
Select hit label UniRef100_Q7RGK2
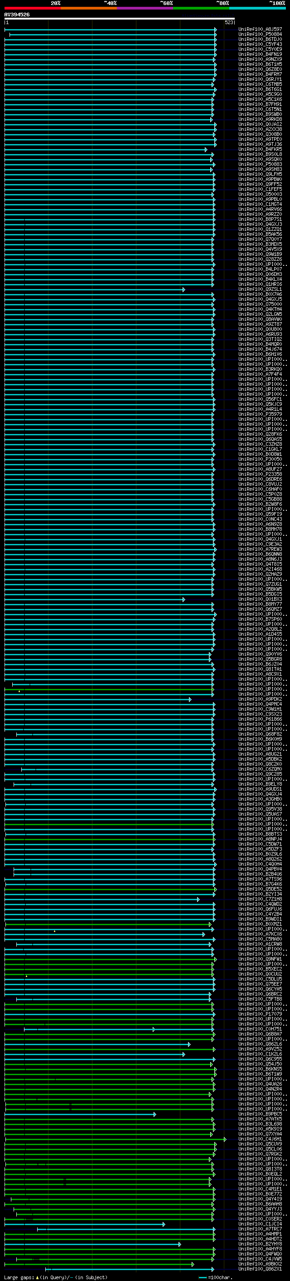(x=260, y=1154)
